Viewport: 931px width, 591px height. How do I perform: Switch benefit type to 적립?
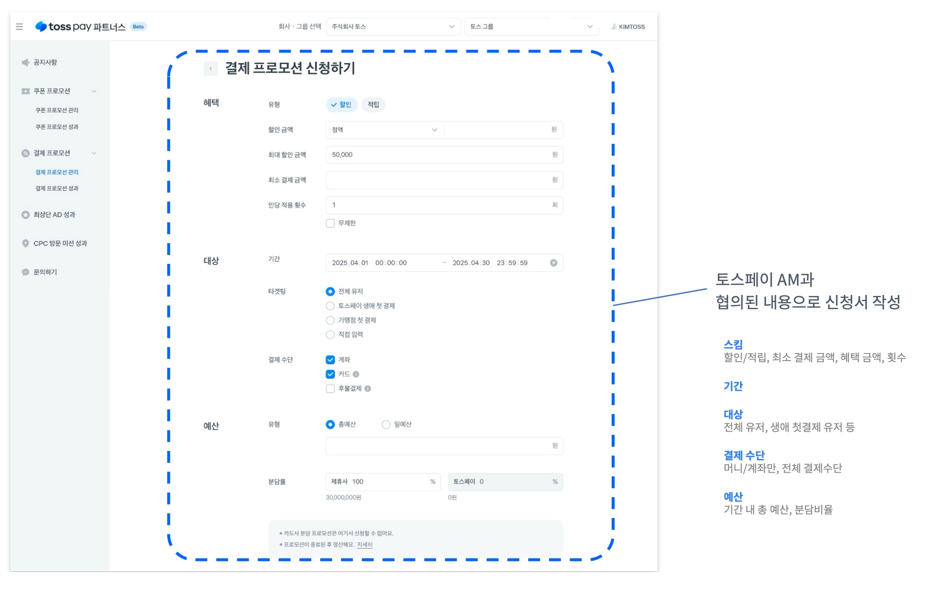pos(373,105)
